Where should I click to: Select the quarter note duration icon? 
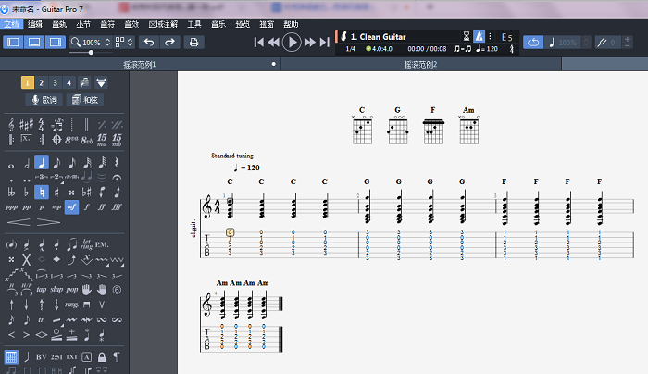42,163
